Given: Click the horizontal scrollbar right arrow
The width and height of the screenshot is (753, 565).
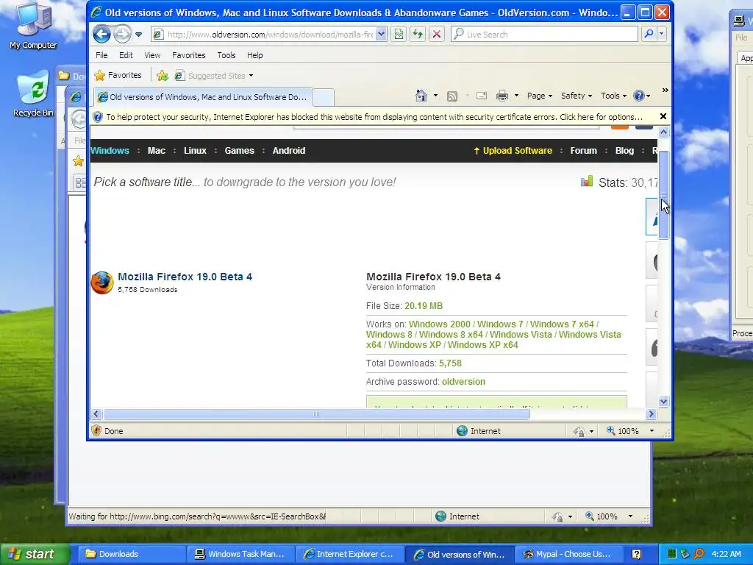Looking at the screenshot, I should pos(652,413).
